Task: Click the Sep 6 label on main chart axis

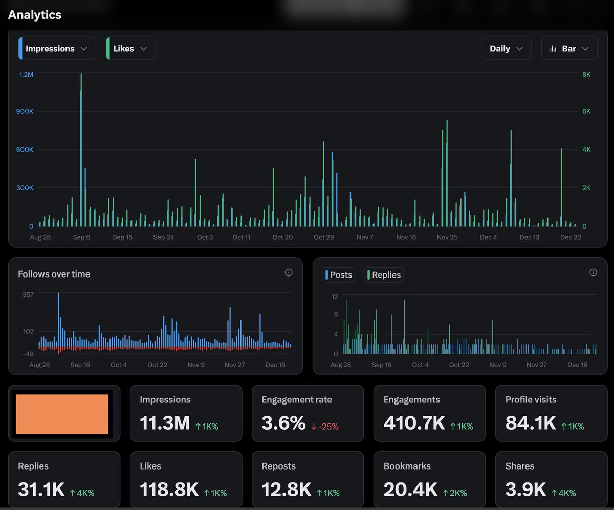Action: pyautogui.click(x=81, y=237)
